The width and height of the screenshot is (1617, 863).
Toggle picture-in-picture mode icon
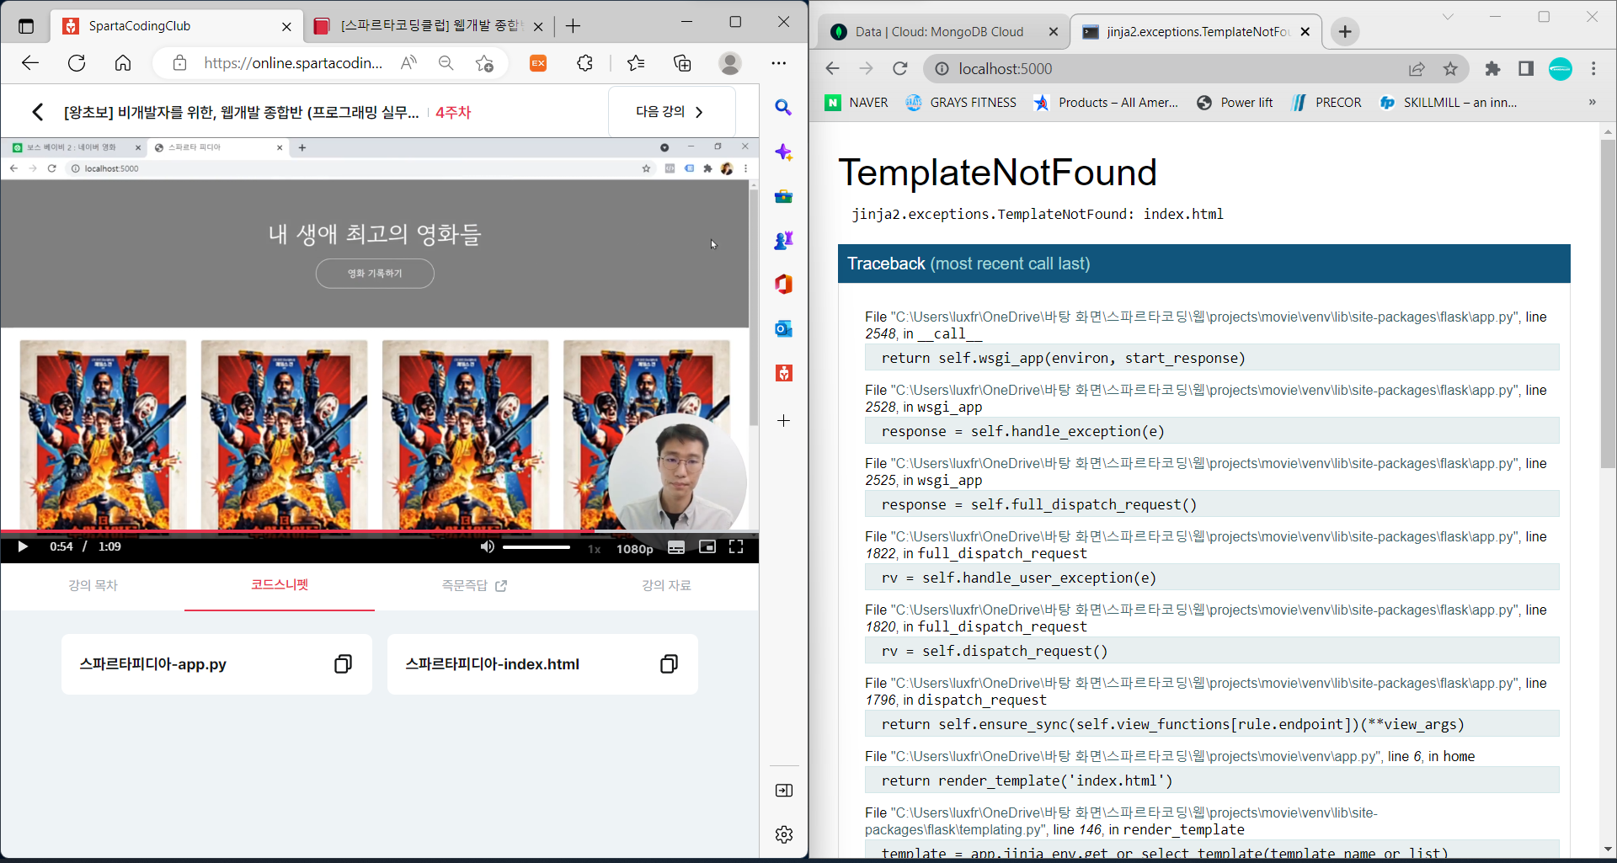pyautogui.click(x=707, y=547)
